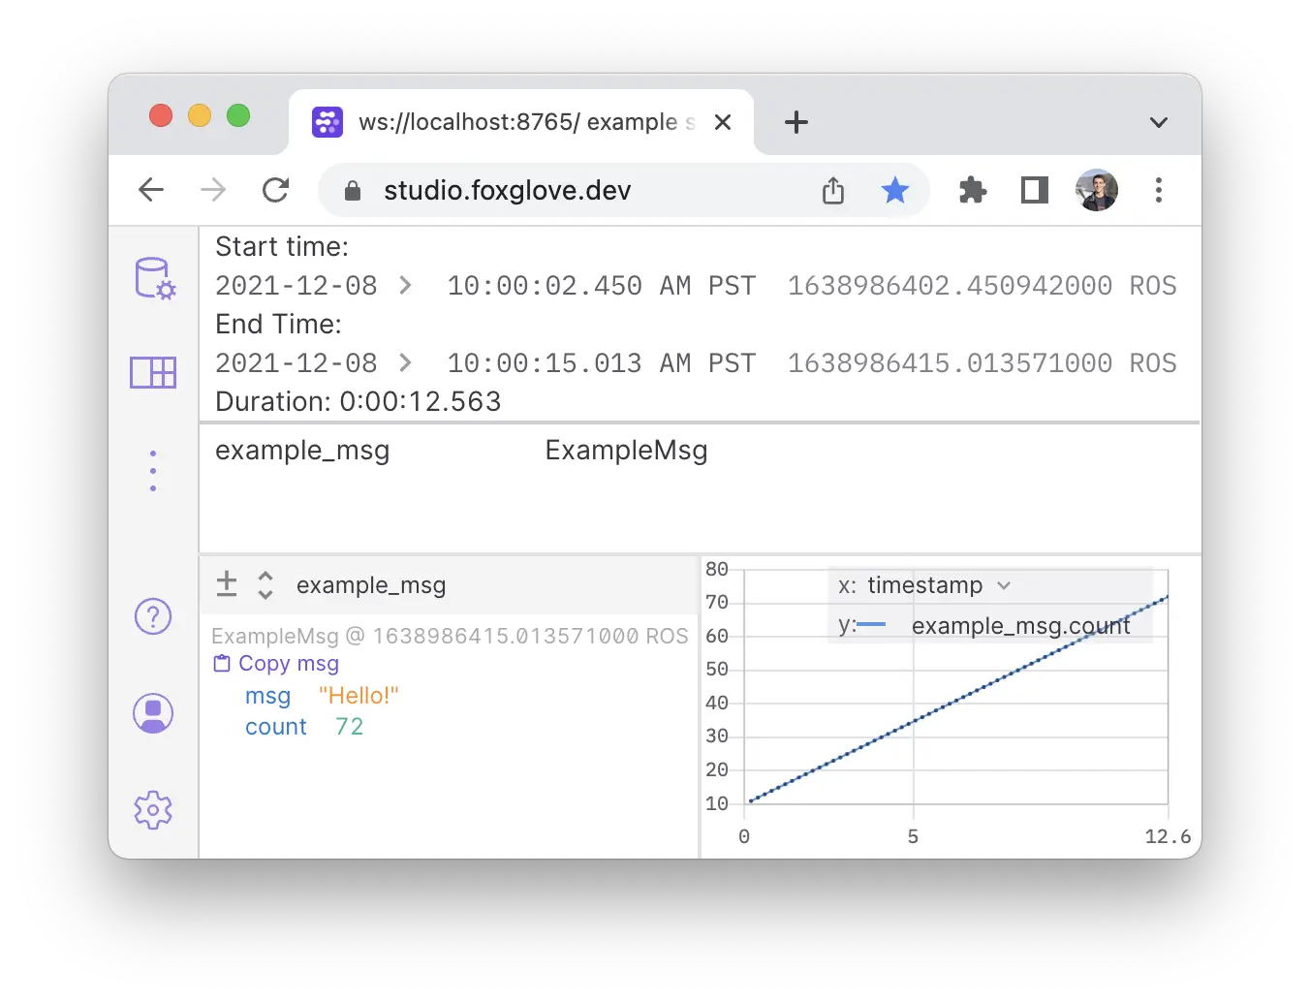Open the account panel
Image resolution: width=1310 pixels, height=1002 pixels.
coord(153,713)
